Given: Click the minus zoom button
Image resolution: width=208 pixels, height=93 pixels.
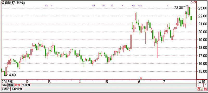Looking at the screenshot, I should (x=202, y=85).
